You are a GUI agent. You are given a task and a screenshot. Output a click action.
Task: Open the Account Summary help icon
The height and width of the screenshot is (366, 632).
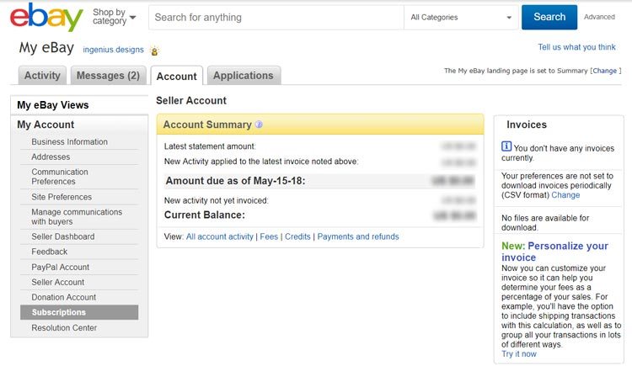pos(259,125)
